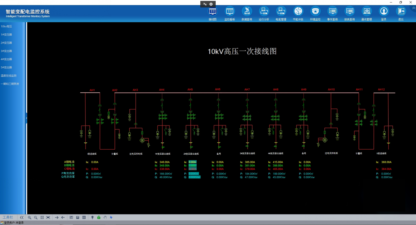Open the 监控看板 monitoring dashboard
This screenshot has height=225, width=416.
click(230, 14)
